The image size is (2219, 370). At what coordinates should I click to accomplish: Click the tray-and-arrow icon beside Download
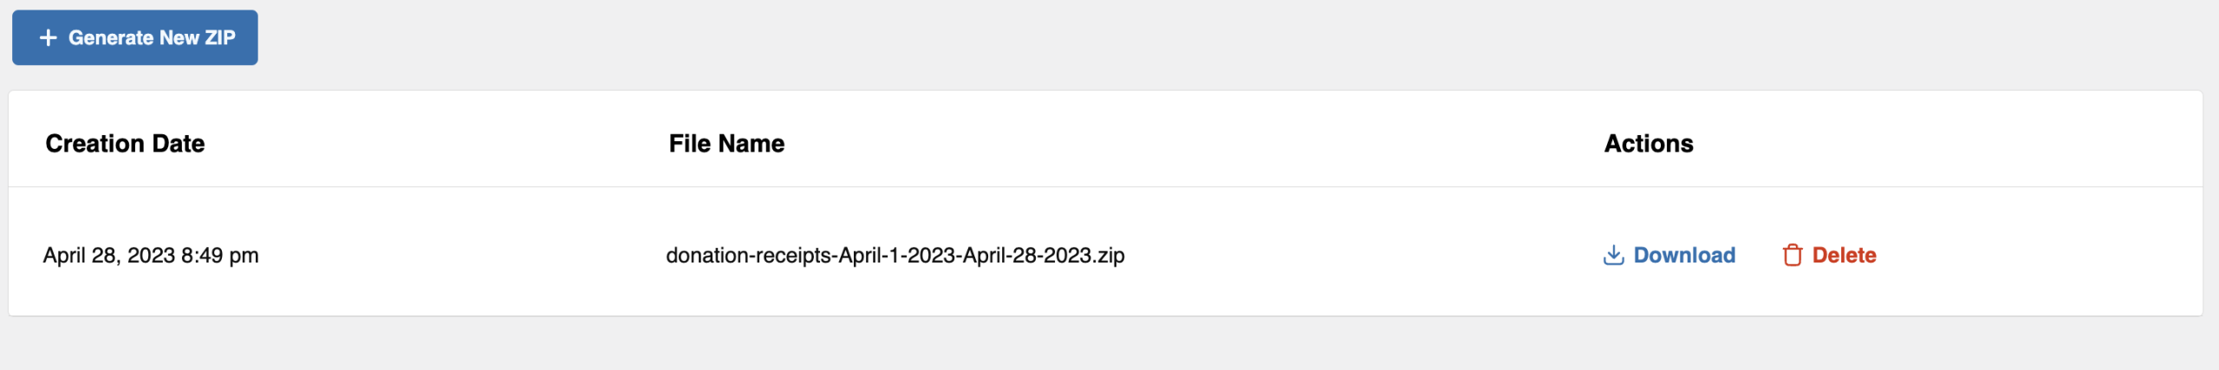click(x=1613, y=255)
